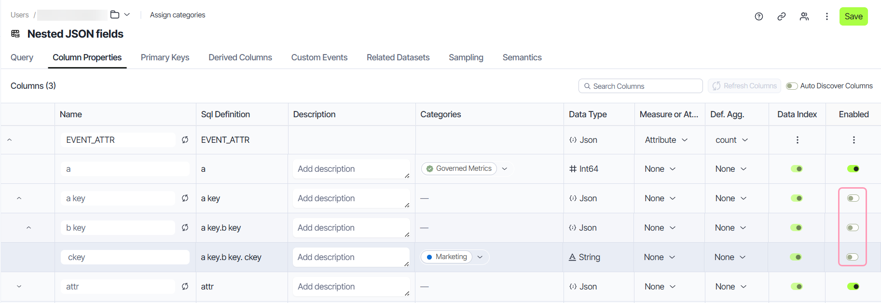Open Def. Agg. dropdown for attr row

[x=731, y=287]
